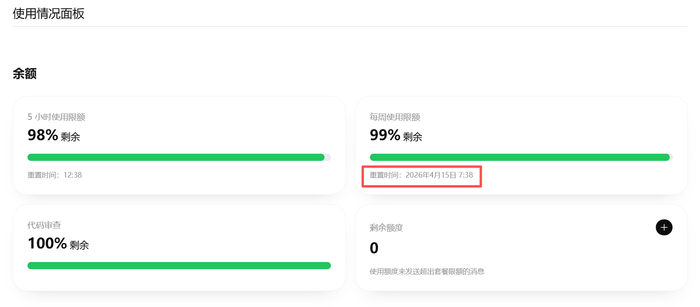The width and height of the screenshot is (700, 307).
Task: Click the 5 小时使用限额 label
Action: click(x=56, y=117)
